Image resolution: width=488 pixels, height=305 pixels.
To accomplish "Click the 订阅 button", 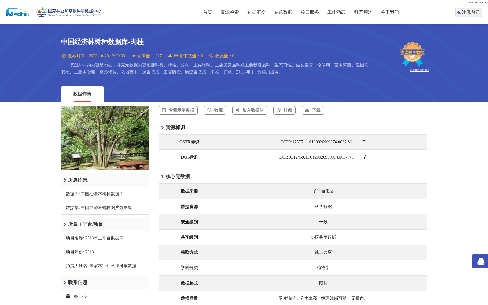I will [284, 110].
